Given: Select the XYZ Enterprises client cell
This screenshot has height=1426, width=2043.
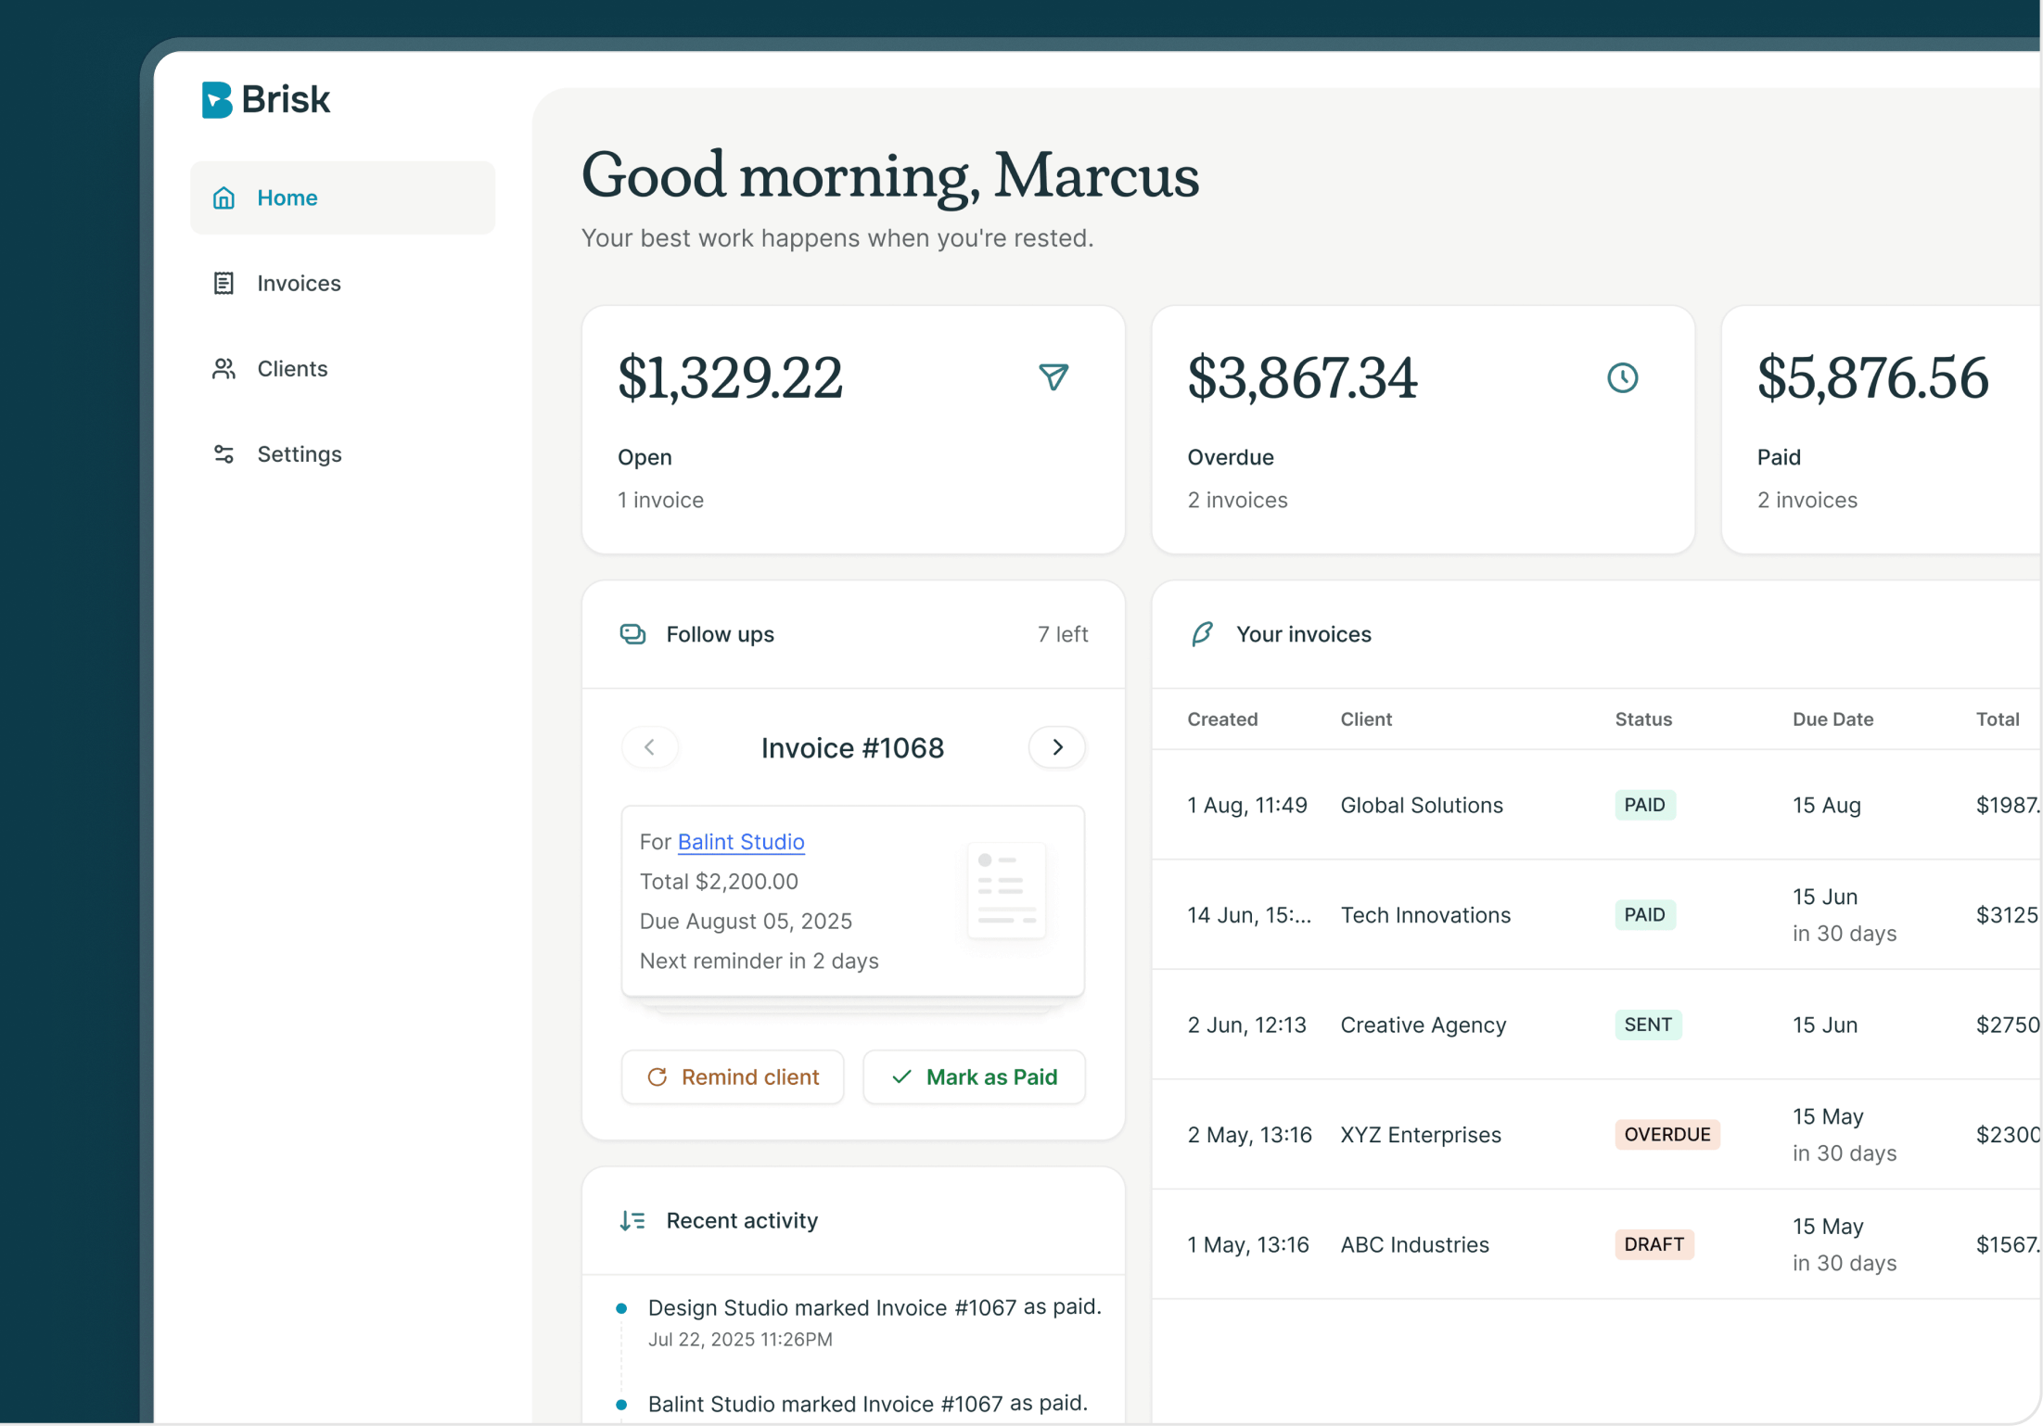Looking at the screenshot, I should point(1421,1135).
